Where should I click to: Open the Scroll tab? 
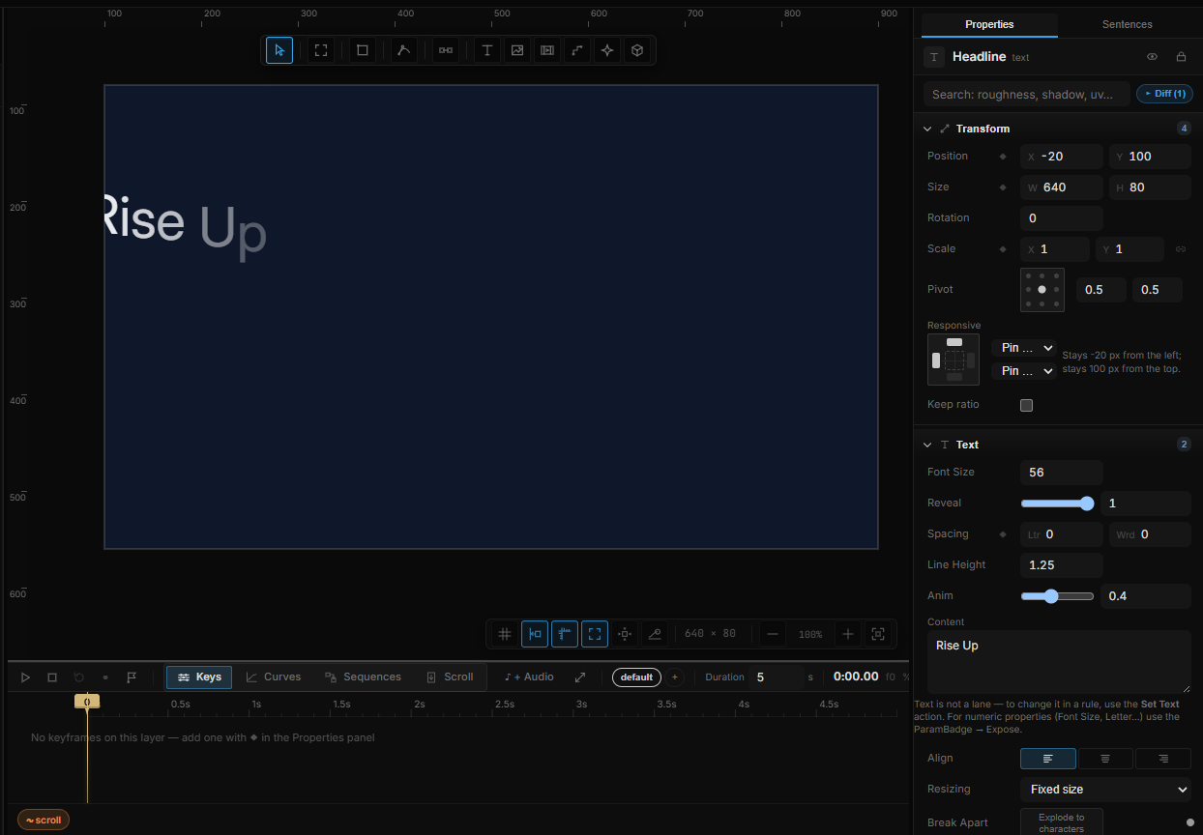pyautogui.click(x=450, y=677)
